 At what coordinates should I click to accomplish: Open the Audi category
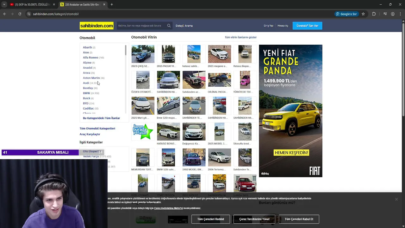[86, 83]
